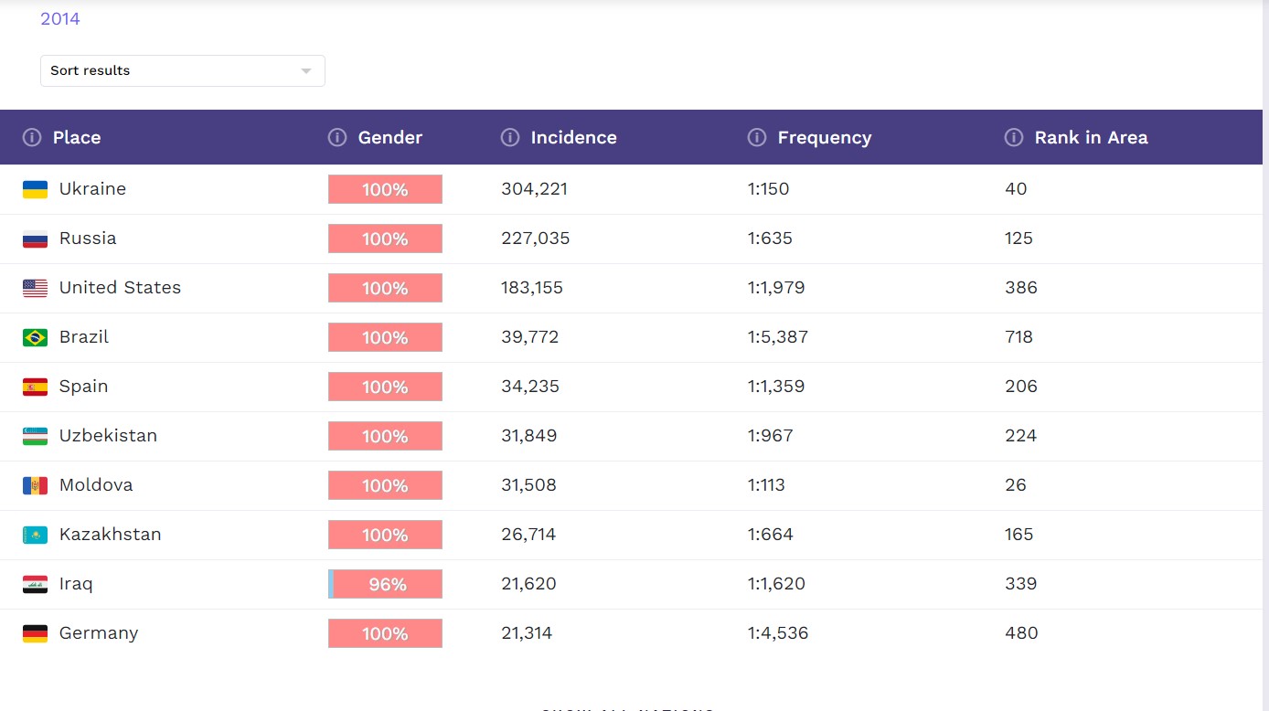Click the Ukraine flag icon
Screen dimensions: 1269x711
tap(35, 189)
